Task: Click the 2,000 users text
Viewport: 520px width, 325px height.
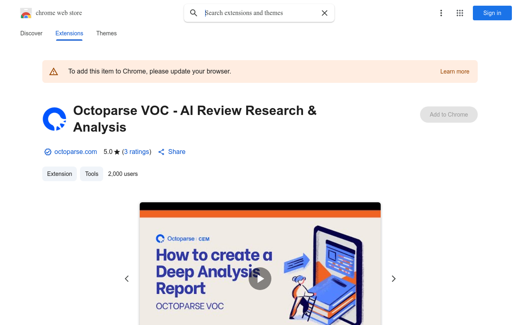Action: (x=123, y=174)
